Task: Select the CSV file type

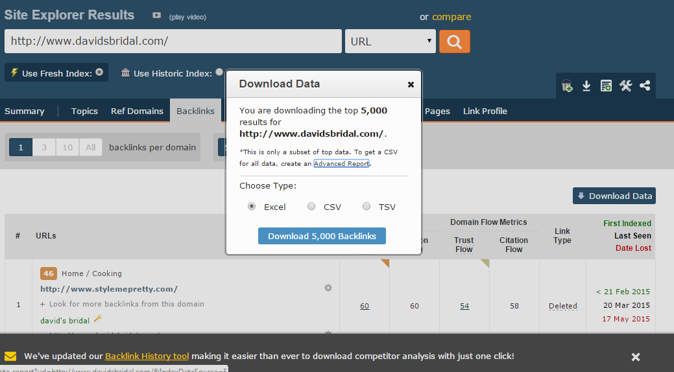Action: click(x=311, y=207)
